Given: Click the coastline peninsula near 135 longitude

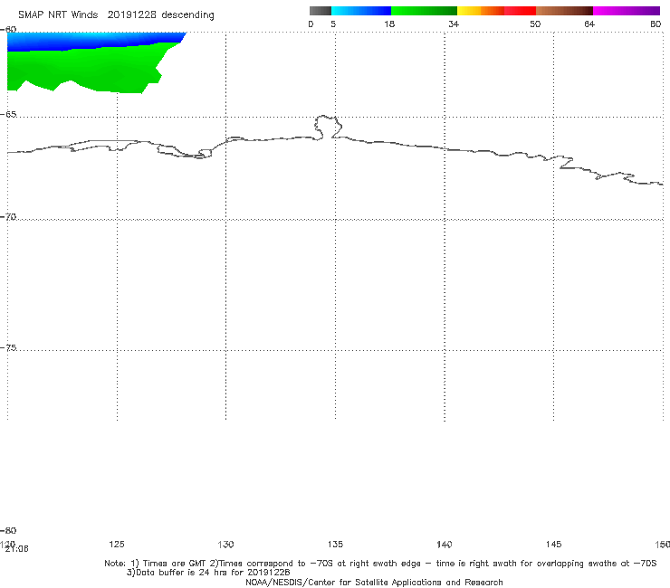Looking at the screenshot, I should click(x=328, y=127).
